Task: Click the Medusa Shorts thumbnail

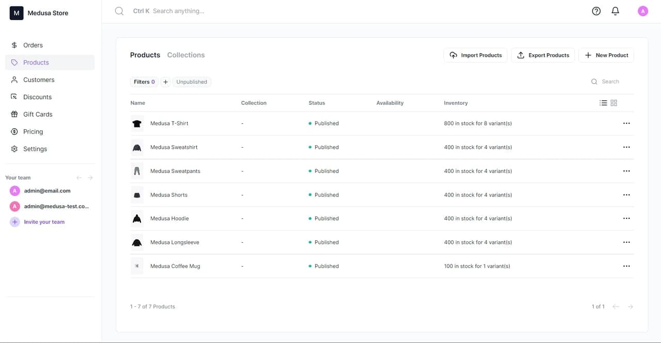Action: coord(137,195)
